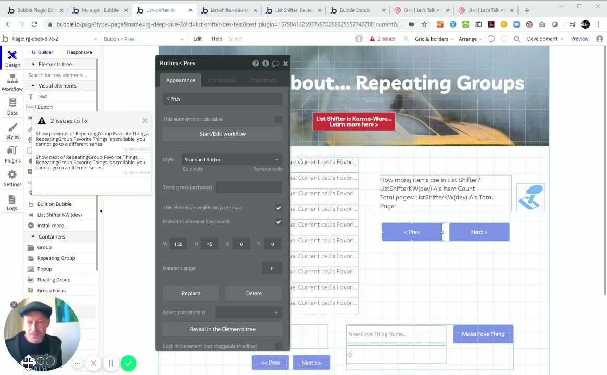The height and width of the screenshot is (375, 607).
Task: Toggle 'Make this element fixed-width' checkbox
Action: click(x=279, y=222)
